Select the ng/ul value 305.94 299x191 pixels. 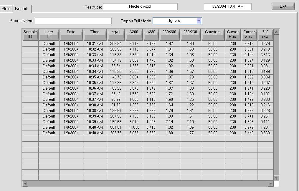tap(116, 43)
